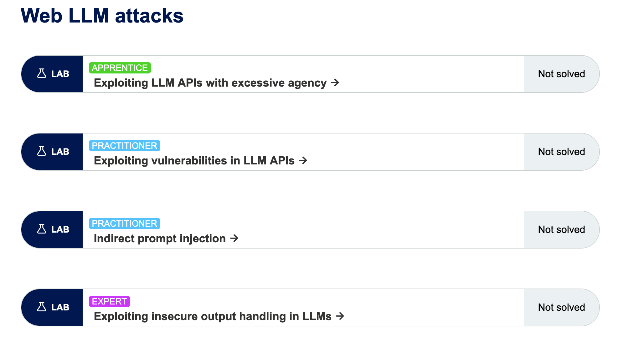The height and width of the screenshot is (342, 623).
Task: Toggle the Not solved status on the Expert lab
Action: coord(561,307)
